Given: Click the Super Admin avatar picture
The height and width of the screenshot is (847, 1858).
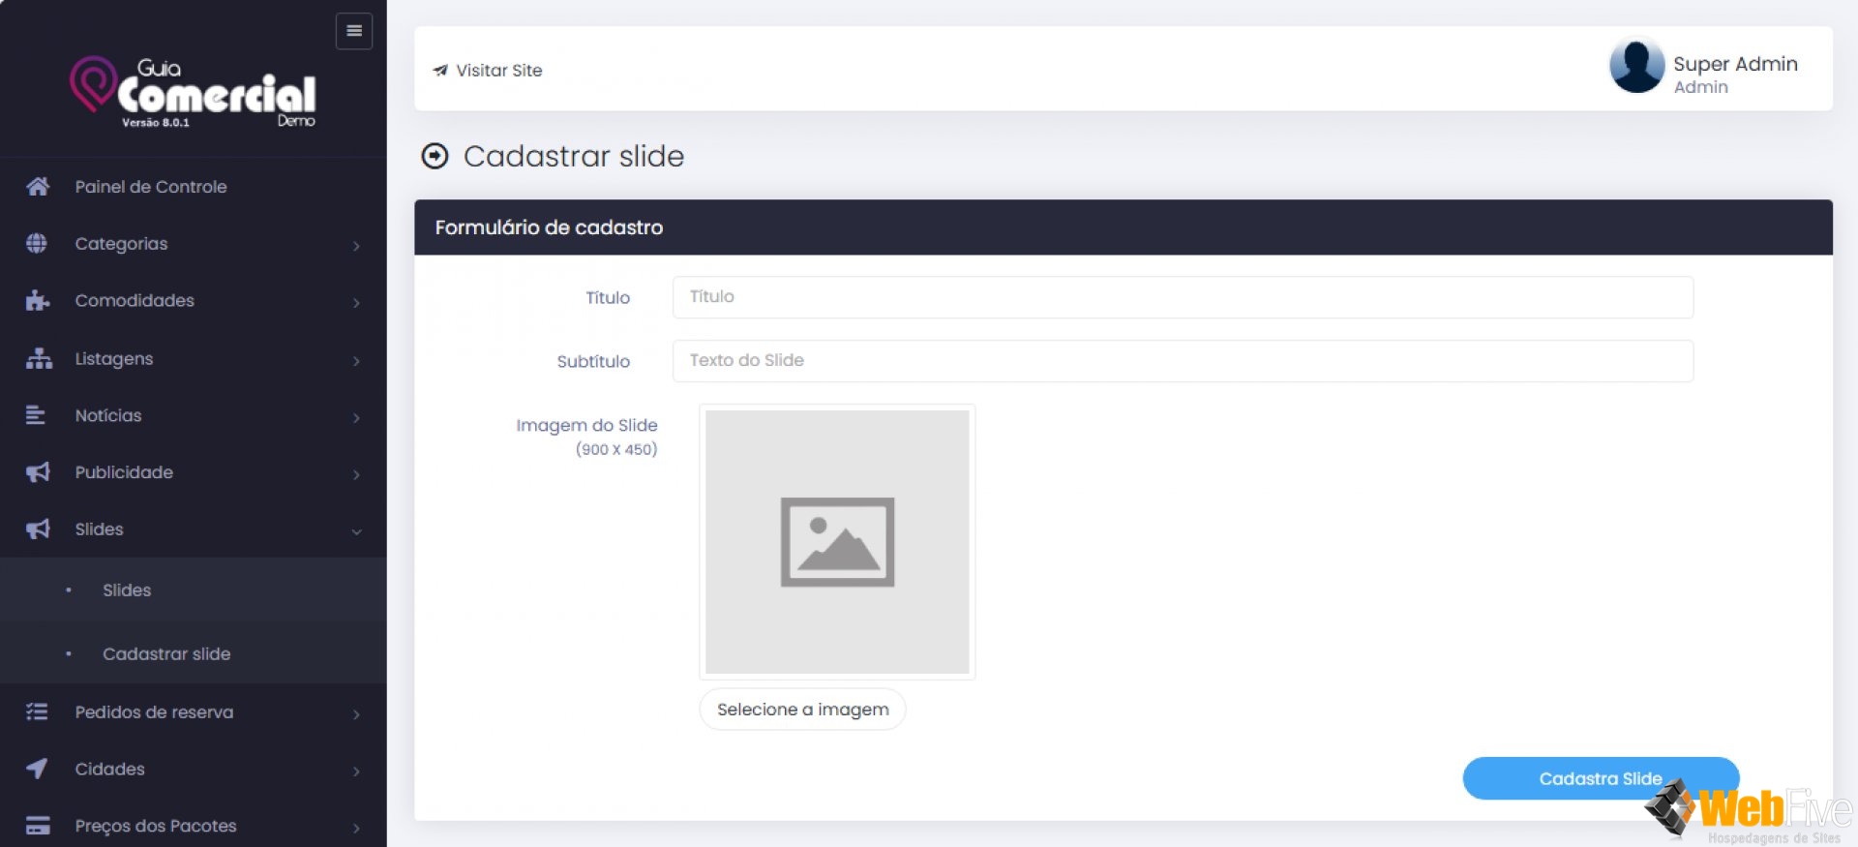Looking at the screenshot, I should (1636, 66).
